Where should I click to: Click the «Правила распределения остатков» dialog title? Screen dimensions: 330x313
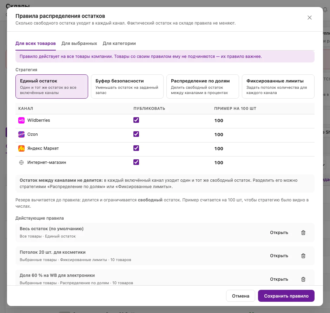tap(60, 16)
